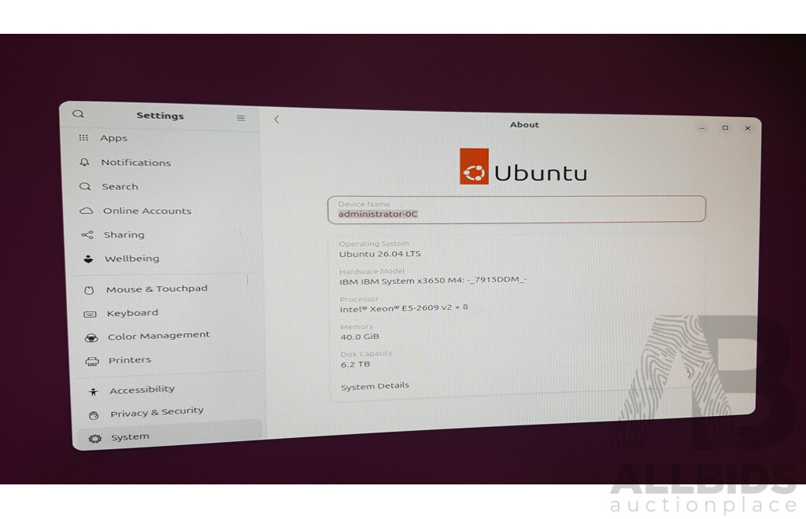Click the search icon in Settings header

point(78,114)
